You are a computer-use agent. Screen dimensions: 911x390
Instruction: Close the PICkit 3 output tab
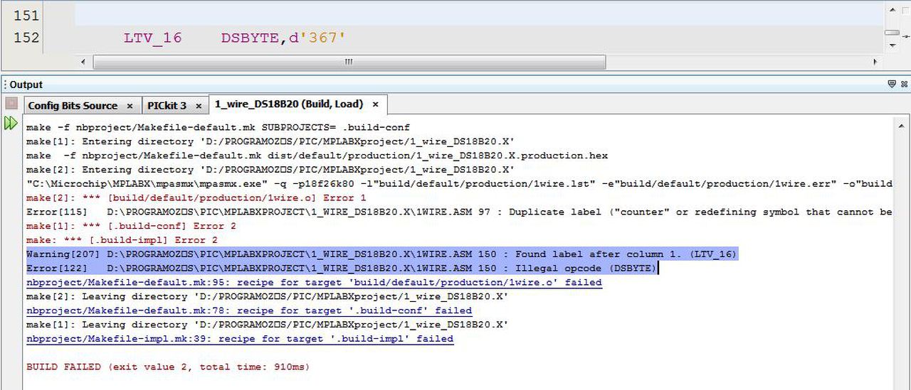tap(199, 106)
